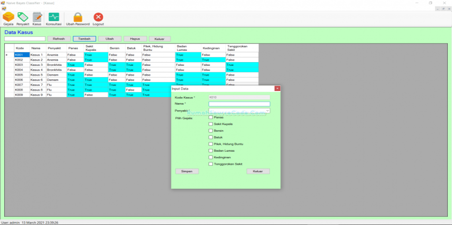Enable the Panas symptom checkbox
Viewport: 452px width, 225px height.
[211, 117]
